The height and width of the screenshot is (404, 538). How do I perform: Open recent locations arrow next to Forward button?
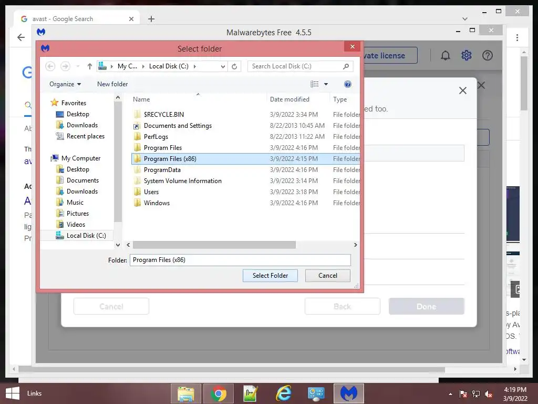78,66
